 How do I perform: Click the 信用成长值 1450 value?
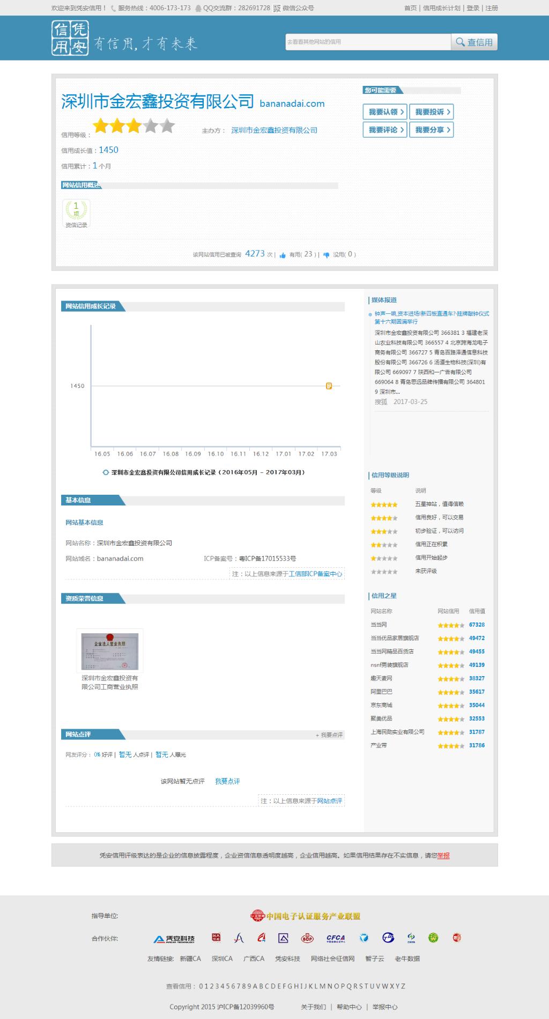click(x=108, y=150)
